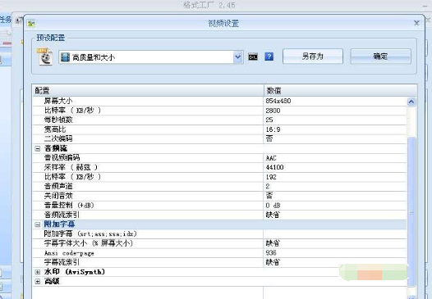Click the video settings dialog title icon
The image size is (432, 299).
pos(31,24)
